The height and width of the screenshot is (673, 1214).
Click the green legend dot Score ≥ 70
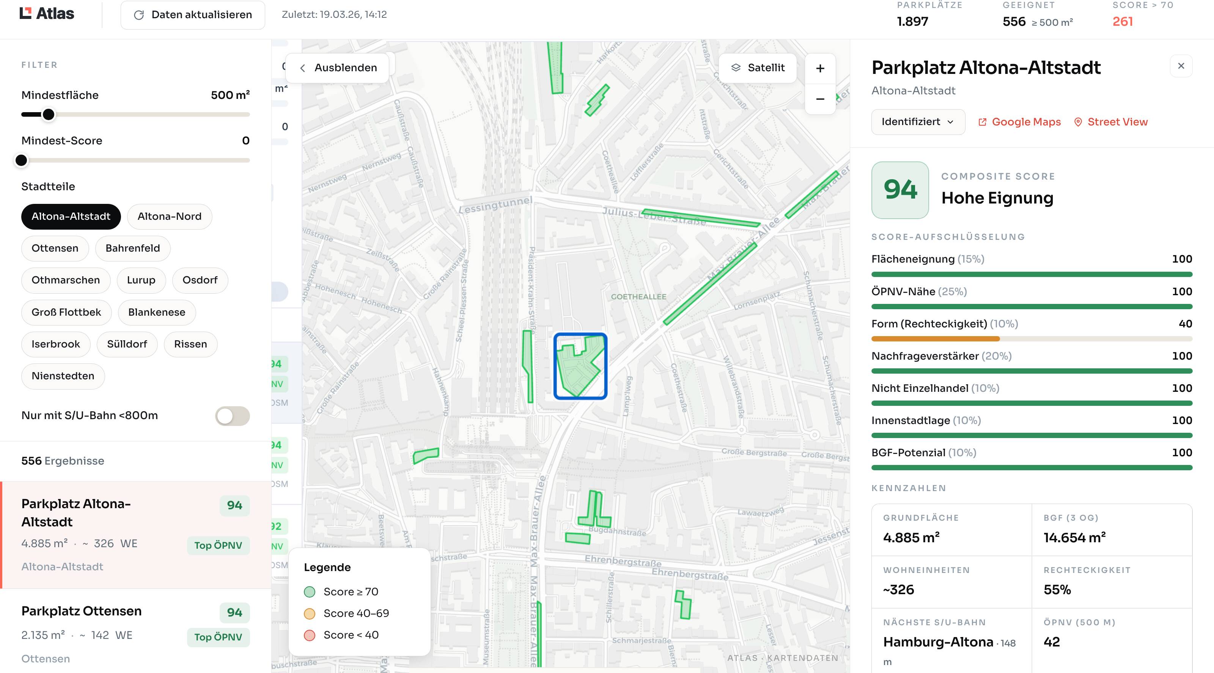pyautogui.click(x=310, y=592)
